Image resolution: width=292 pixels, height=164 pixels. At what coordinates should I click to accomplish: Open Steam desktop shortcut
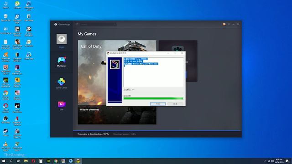click(6, 133)
